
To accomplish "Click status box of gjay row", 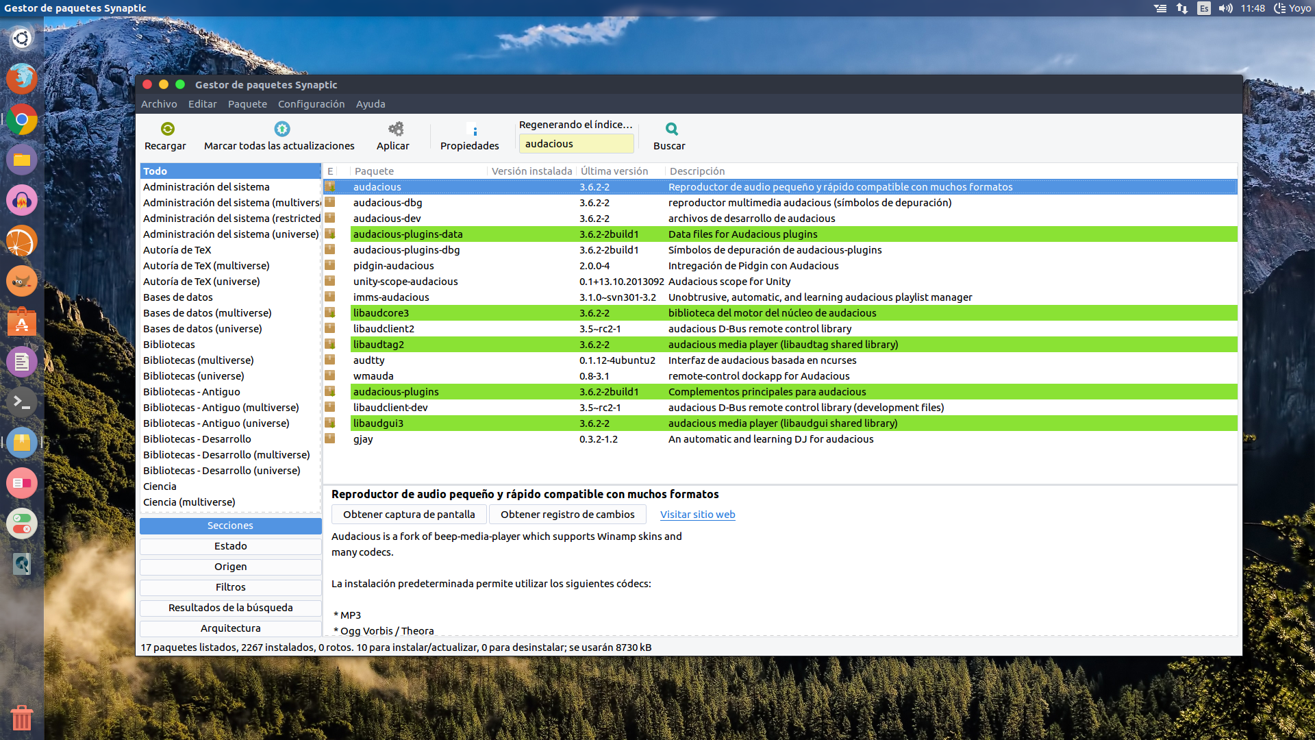I will coord(330,439).
